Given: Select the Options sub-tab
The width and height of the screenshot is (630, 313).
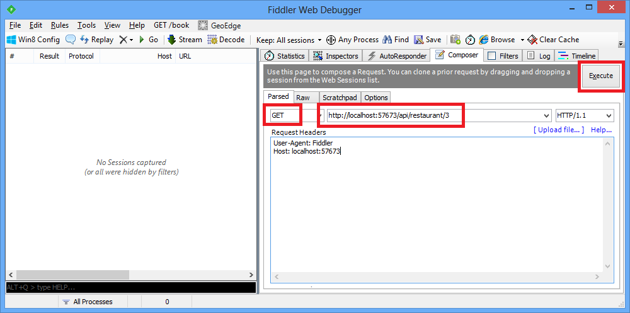Looking at the screenshot, I should 376,98.
